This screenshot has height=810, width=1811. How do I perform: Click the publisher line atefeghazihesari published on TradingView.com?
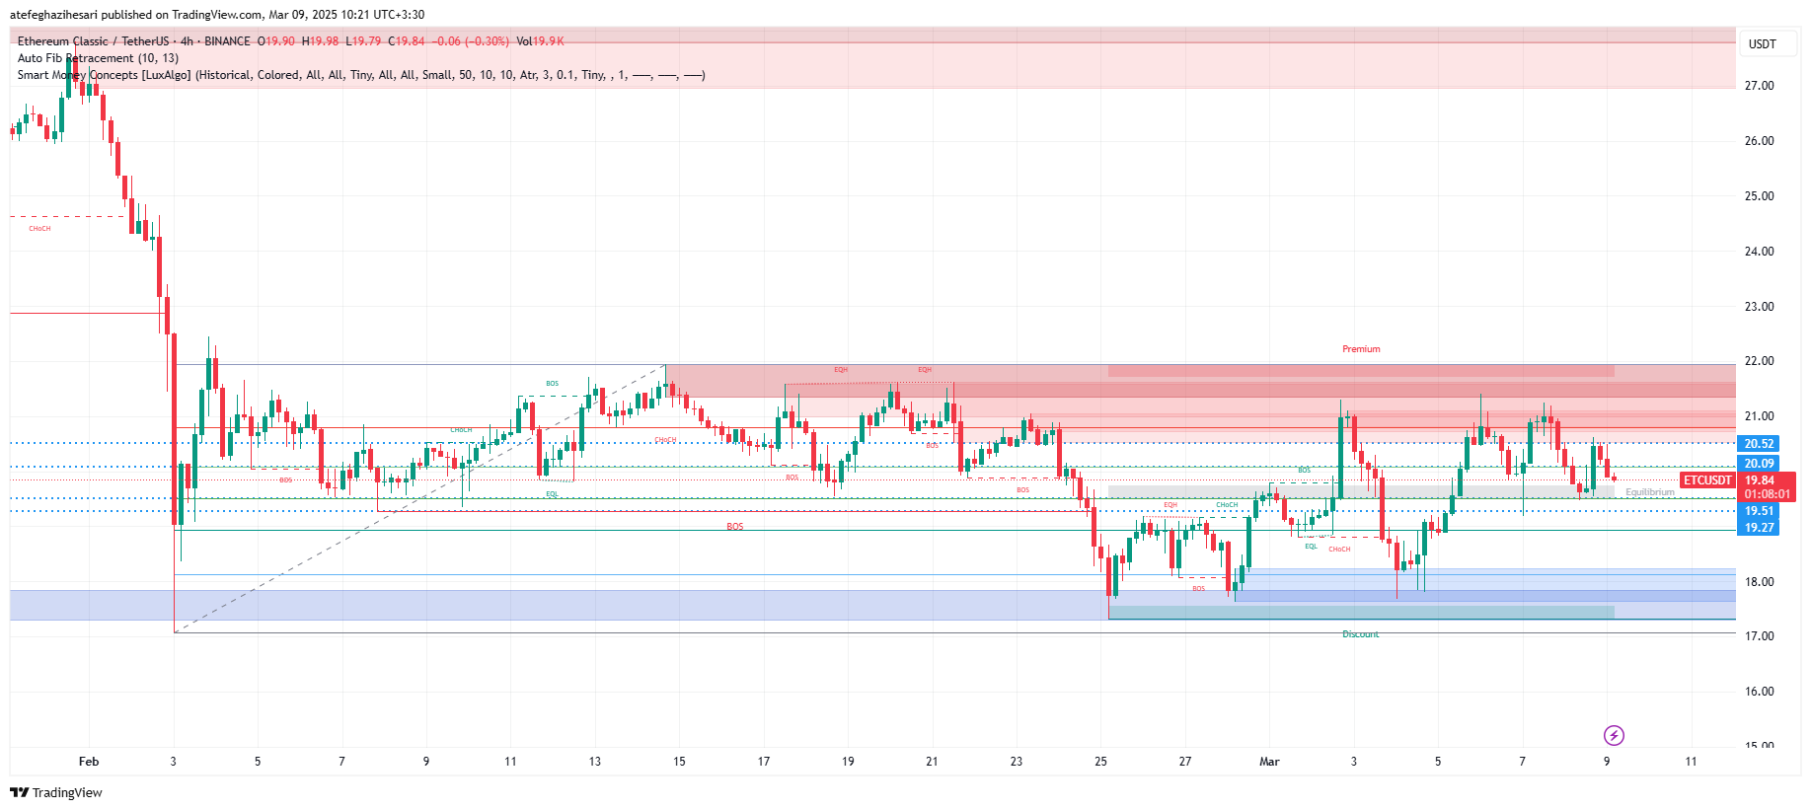click(x=217, y=15)
